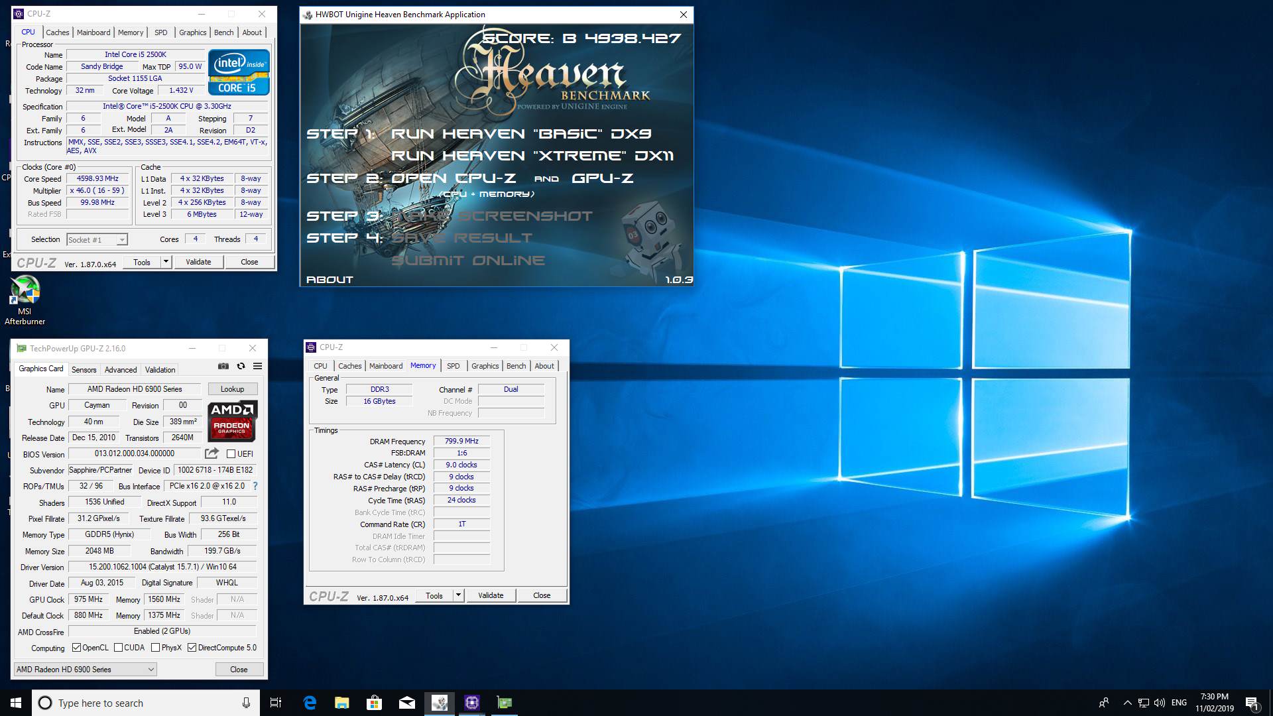Switch to Graphics tab in memory CPU-Z
This screenshot has width=1273, height=716.
click(485, 366)
